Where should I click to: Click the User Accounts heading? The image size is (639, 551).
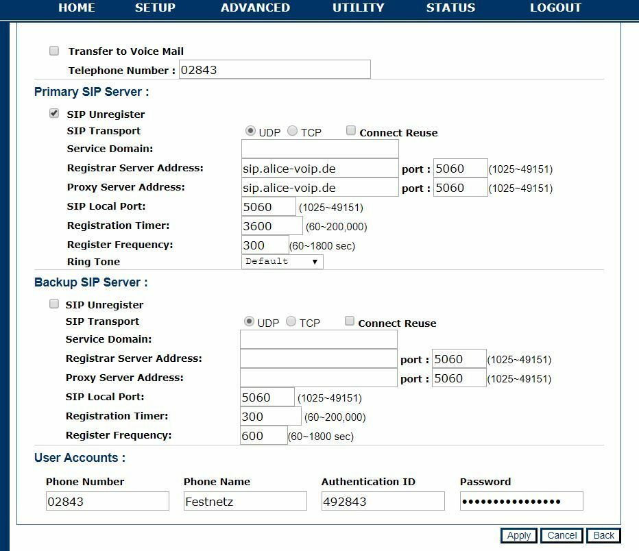(x=80, y=458)
